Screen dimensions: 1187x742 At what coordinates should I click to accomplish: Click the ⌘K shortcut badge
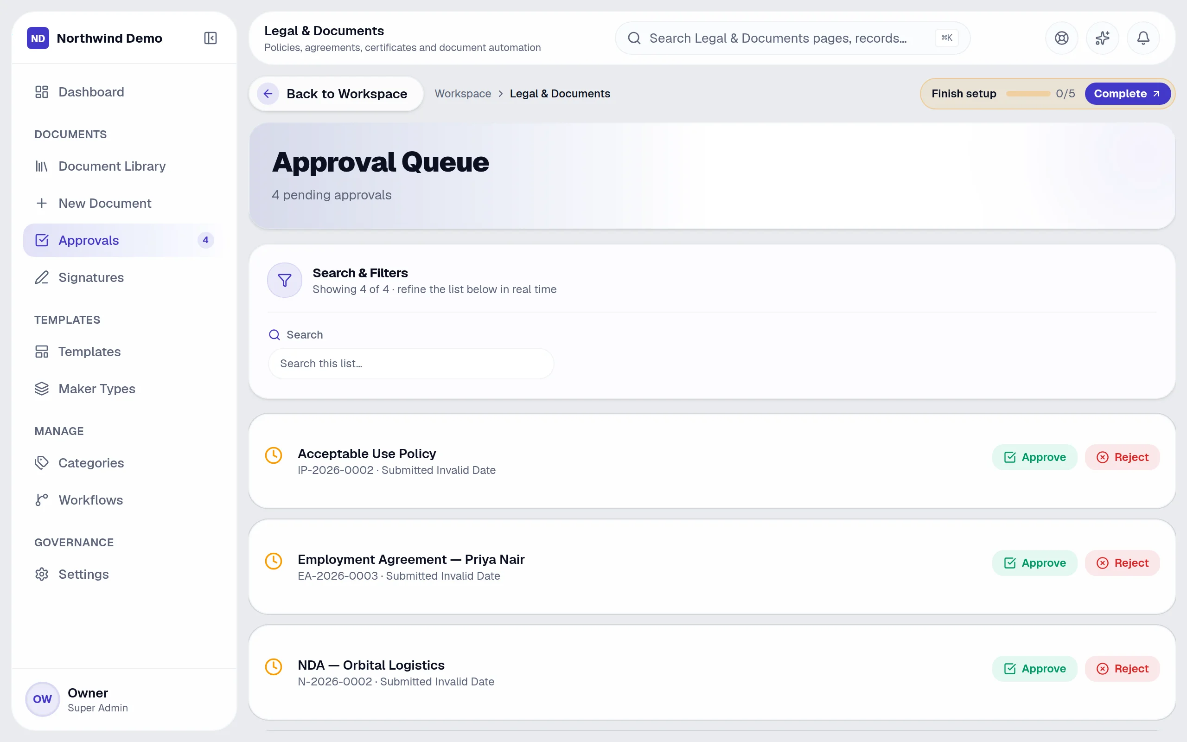(x=946, y=38)
